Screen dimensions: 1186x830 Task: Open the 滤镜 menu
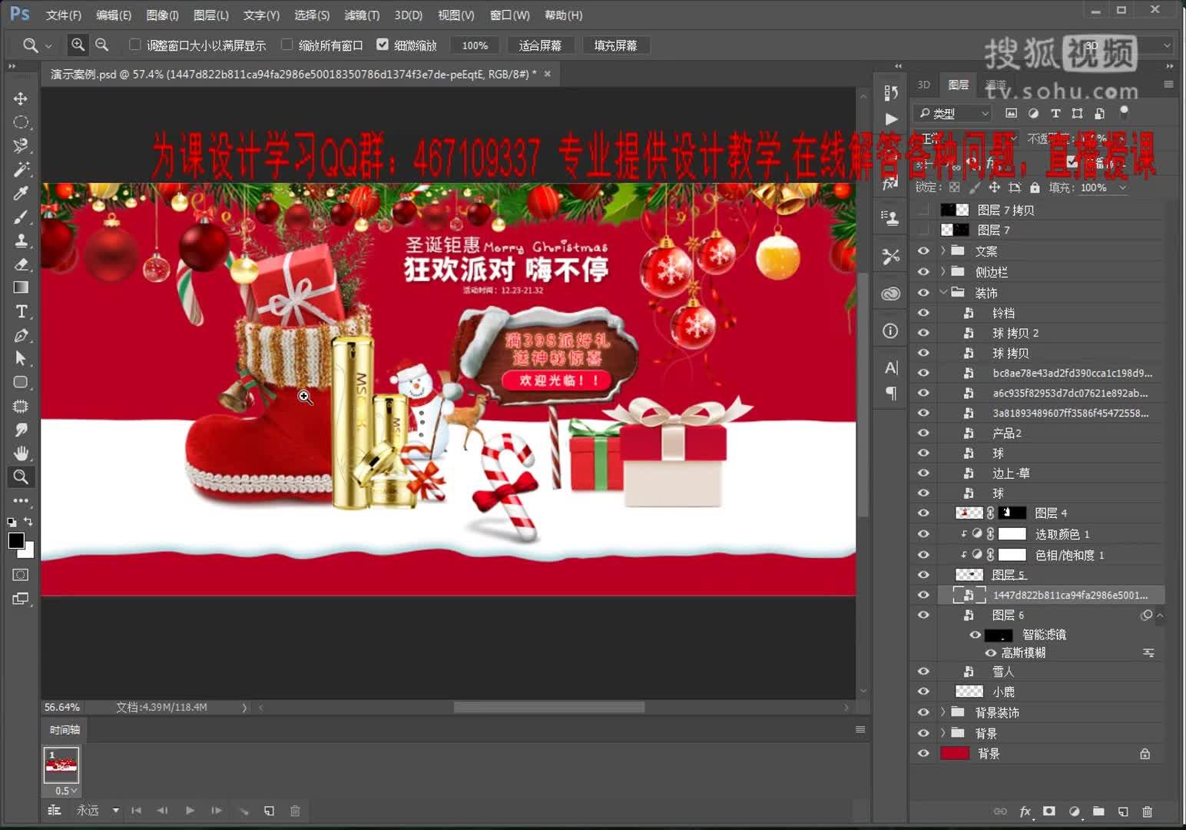pos(361,15)
